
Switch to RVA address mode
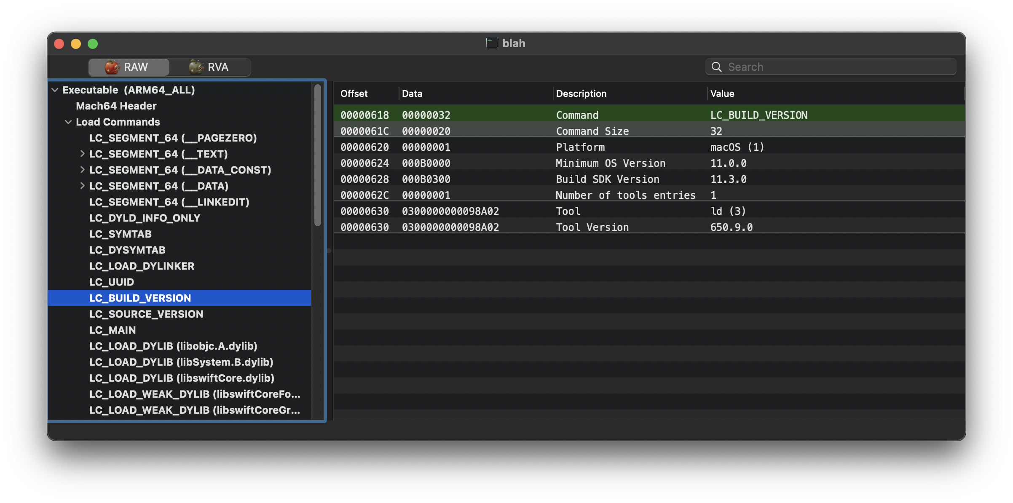(x=210, y=67)
